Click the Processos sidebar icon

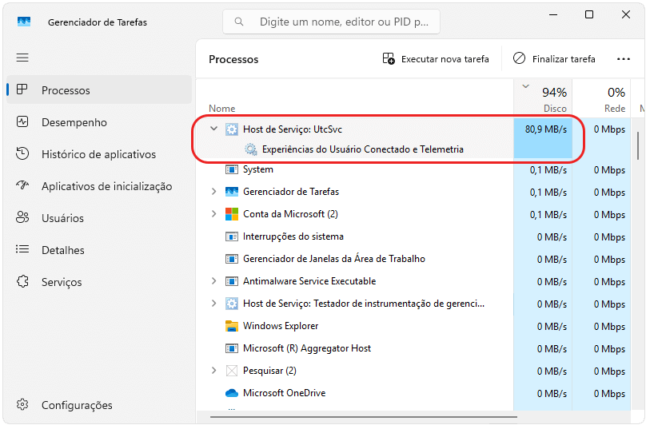[22, 89]
